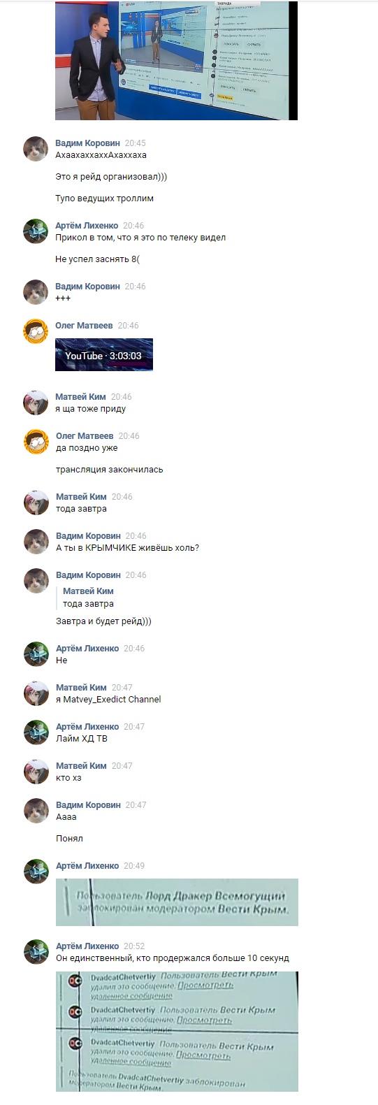
Task: Open Артём Лихенко's avatar at the 20:52 message
Action: (36, 952)
